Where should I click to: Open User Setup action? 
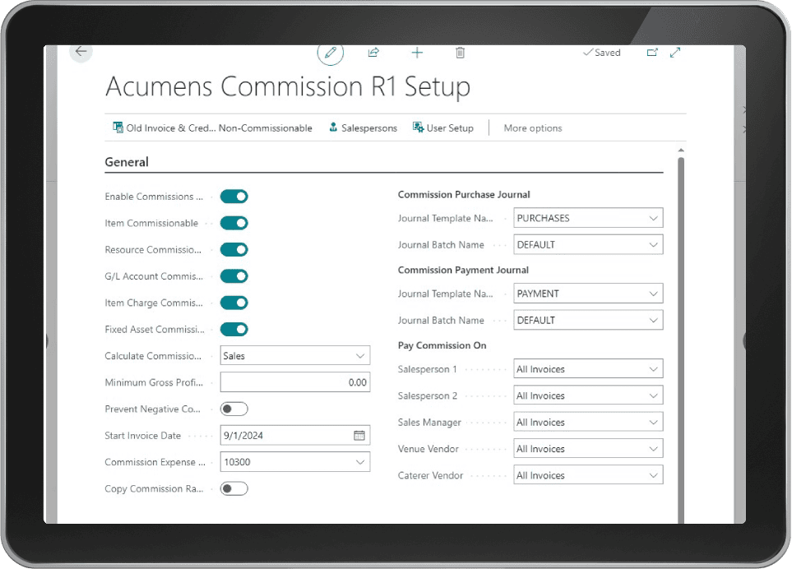pyautogui.click(x=443, y=128)
